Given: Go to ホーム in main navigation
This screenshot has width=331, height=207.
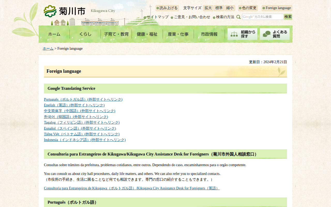Looking at the screenshot, I should coord(54,34).
